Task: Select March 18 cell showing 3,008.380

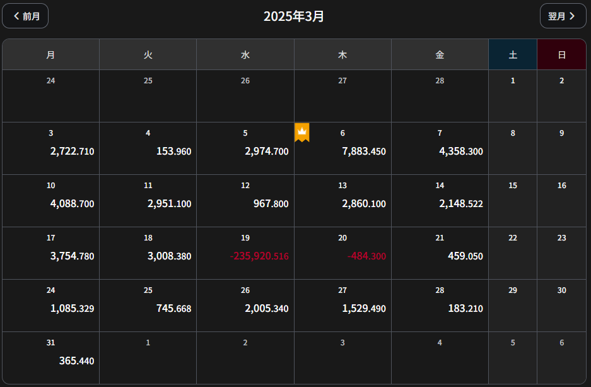Action: point(148,253)
